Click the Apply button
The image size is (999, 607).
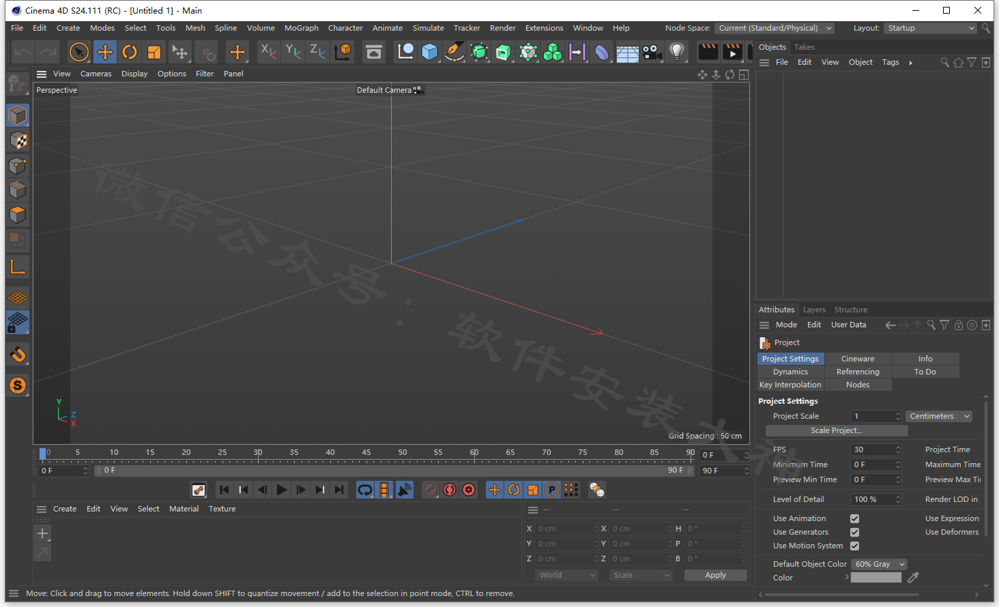pos(716,575)
